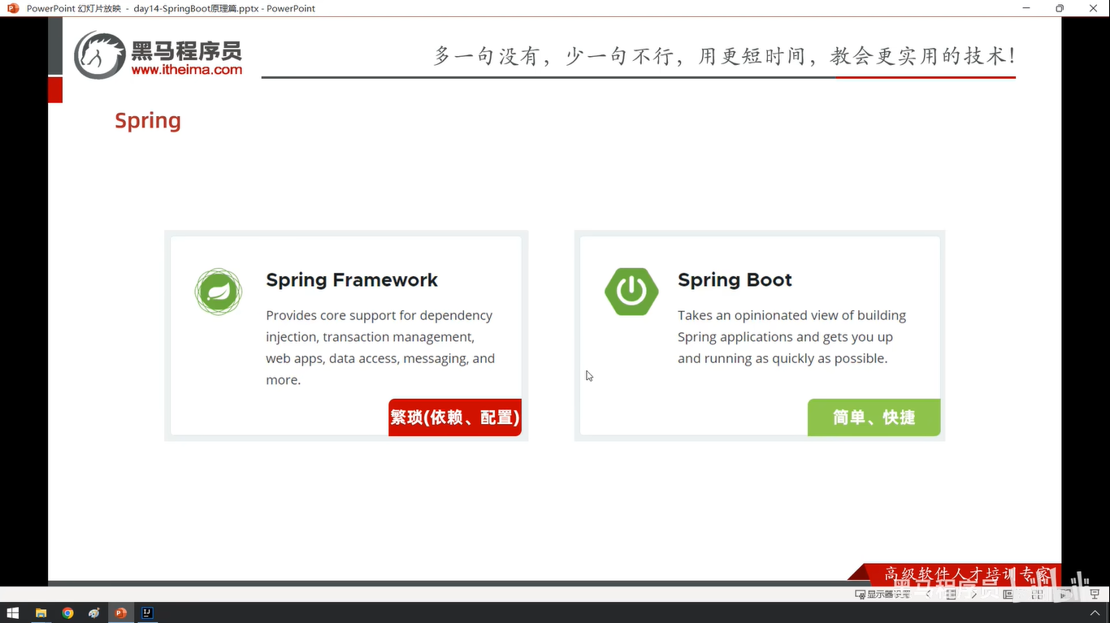Open File Explorer from the taskbar

[x=41, y=613]
